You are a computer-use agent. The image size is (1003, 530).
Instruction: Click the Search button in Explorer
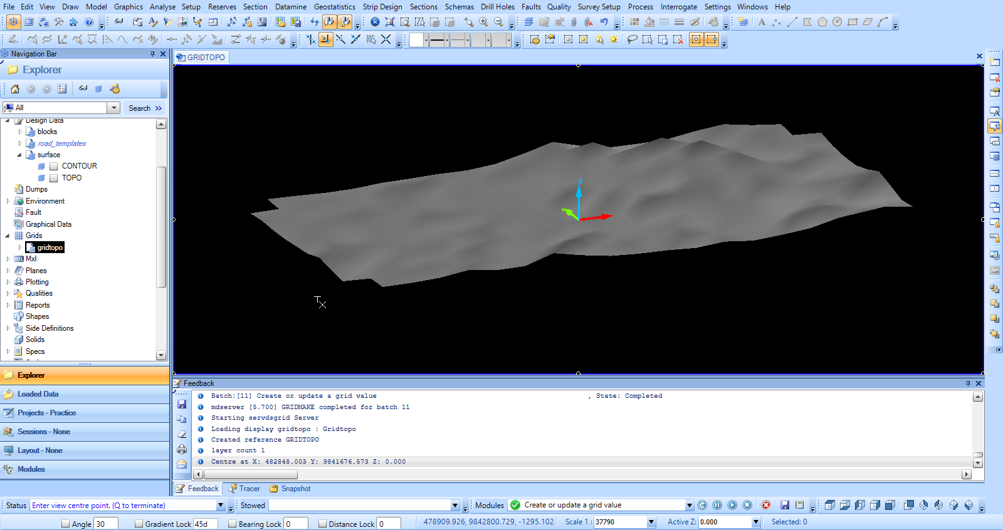(x=139, y=108)
